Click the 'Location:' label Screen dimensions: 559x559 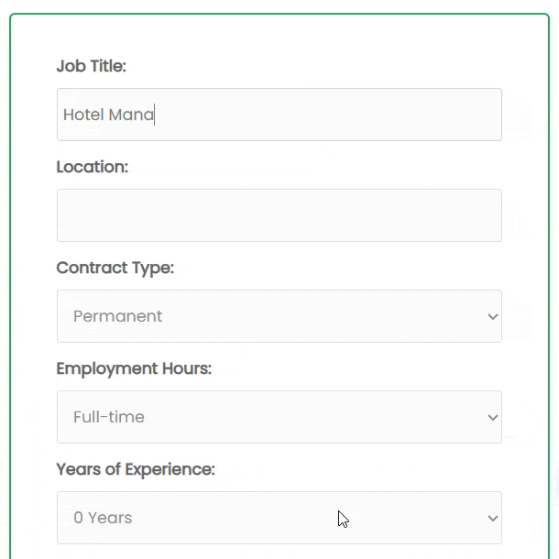point(92,167)
